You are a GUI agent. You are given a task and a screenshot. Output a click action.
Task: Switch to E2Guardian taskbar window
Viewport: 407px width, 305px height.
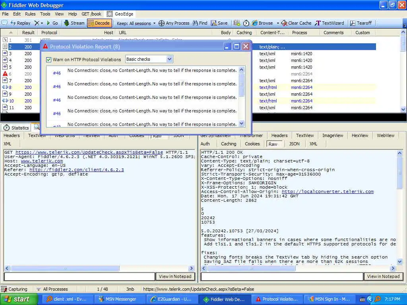click(171, 299)
